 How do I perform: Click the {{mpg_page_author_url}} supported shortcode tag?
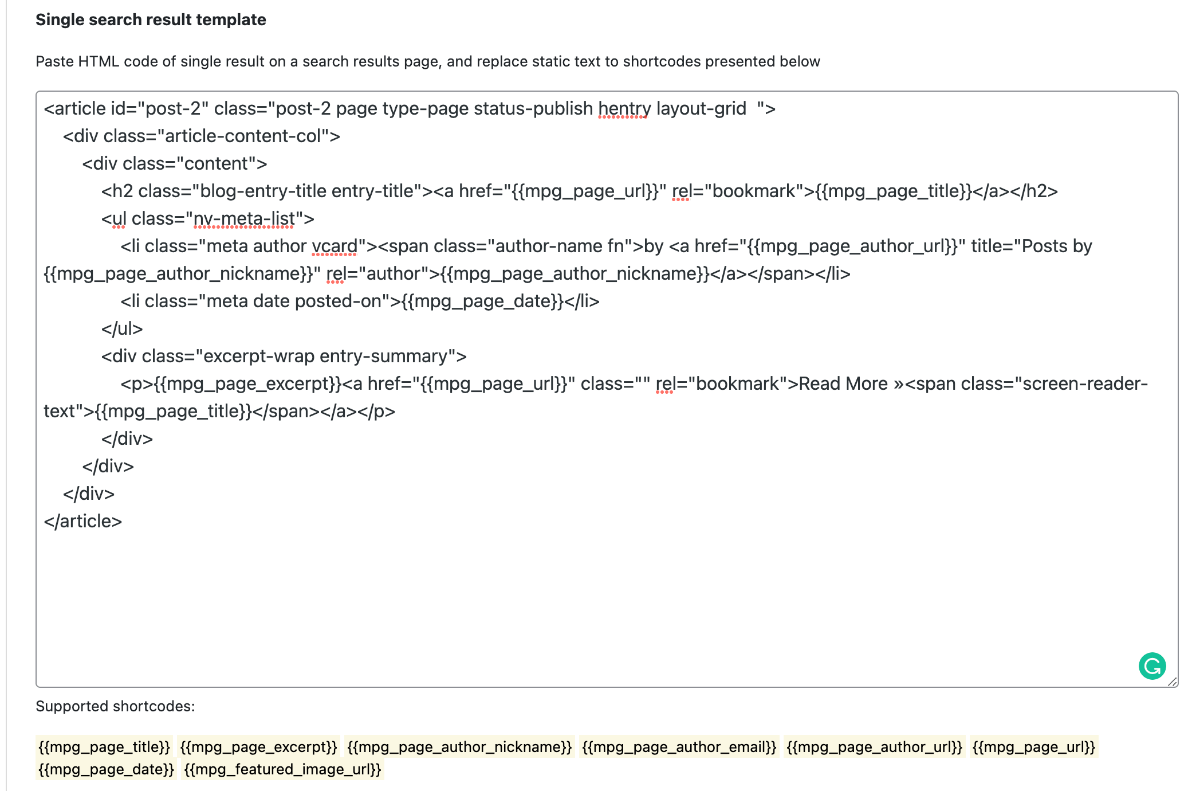874,747
